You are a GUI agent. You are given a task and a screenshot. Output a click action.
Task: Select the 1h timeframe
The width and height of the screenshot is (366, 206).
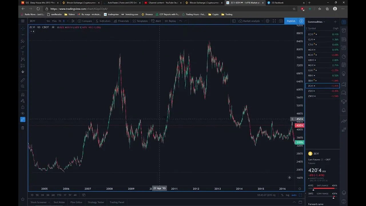[x=60, y=21]
